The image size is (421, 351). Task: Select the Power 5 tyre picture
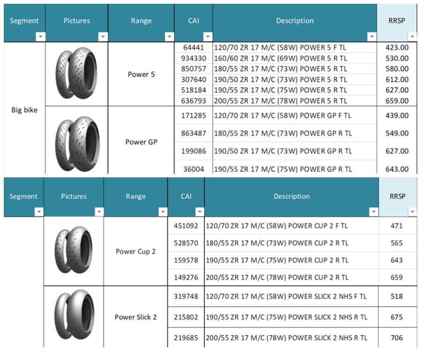coord(77,73)
